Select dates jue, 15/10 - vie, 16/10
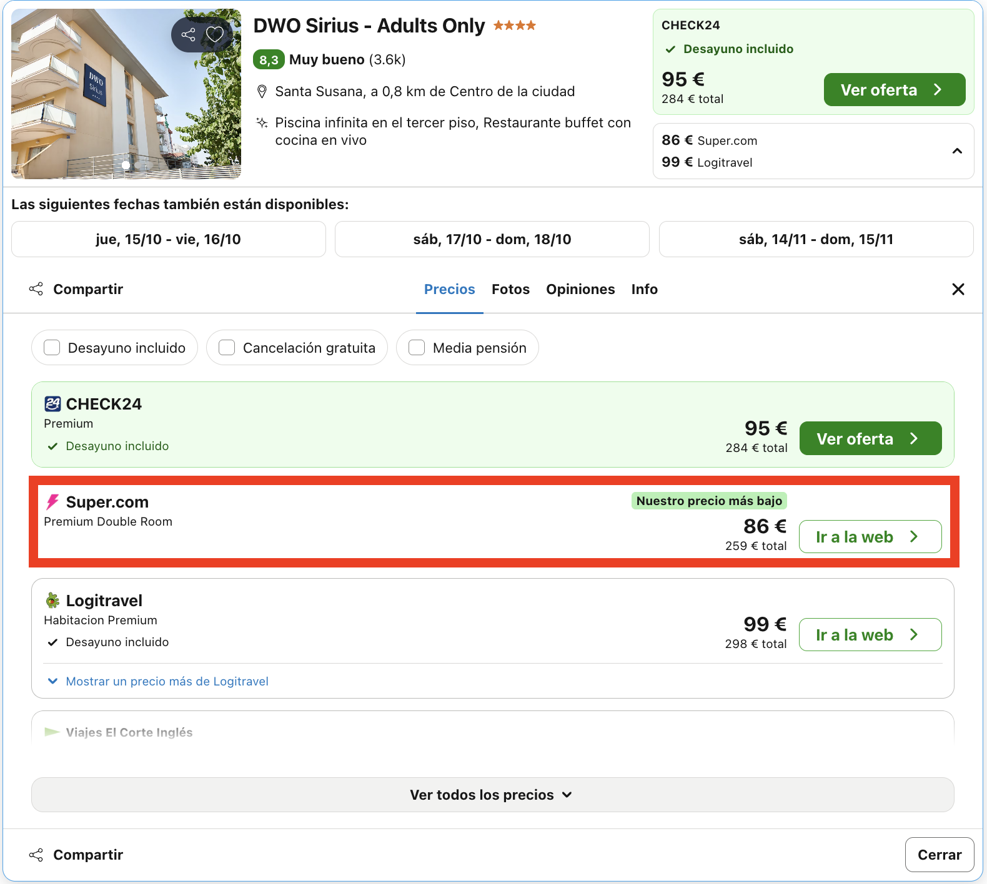 pyautogui.click(x=169, y=239)
